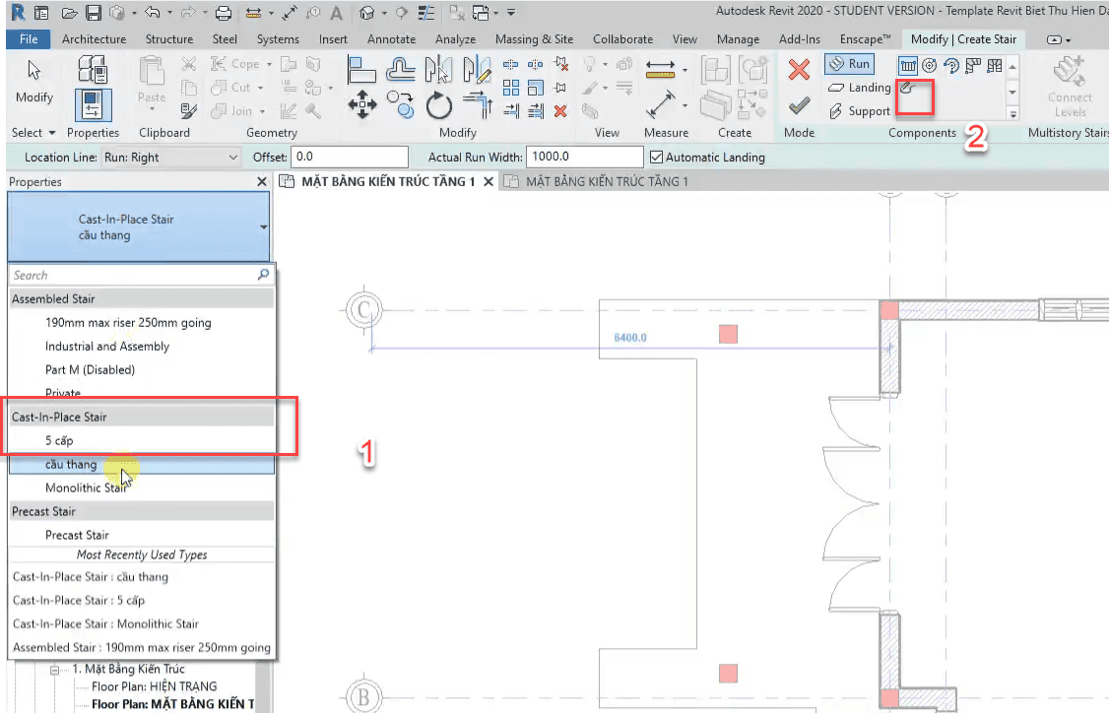Select the Rotate tool
Image resolution: width=1109 pixels, height=713 pixels.
click(438, 104)
